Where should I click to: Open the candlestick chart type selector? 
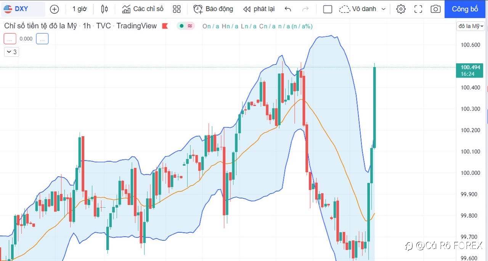coord(104,9)
